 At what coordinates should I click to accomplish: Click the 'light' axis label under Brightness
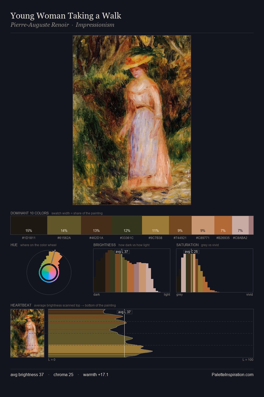pos(167,295)
